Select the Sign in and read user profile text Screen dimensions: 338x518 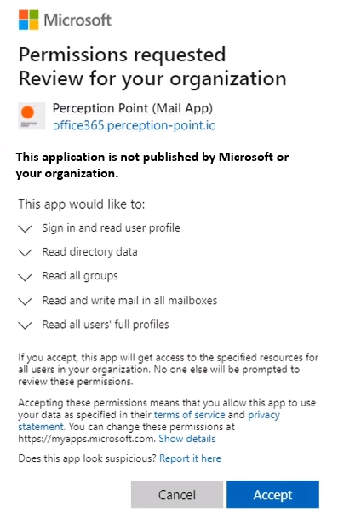click(x=111, y=228)
